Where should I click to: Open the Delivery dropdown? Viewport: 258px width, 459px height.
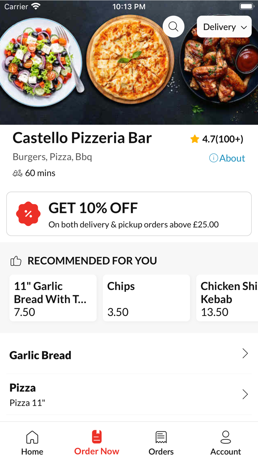coord(224,27)
